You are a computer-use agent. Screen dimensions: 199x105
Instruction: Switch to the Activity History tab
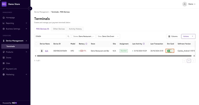pyautogui.click(x=75, y=29)
